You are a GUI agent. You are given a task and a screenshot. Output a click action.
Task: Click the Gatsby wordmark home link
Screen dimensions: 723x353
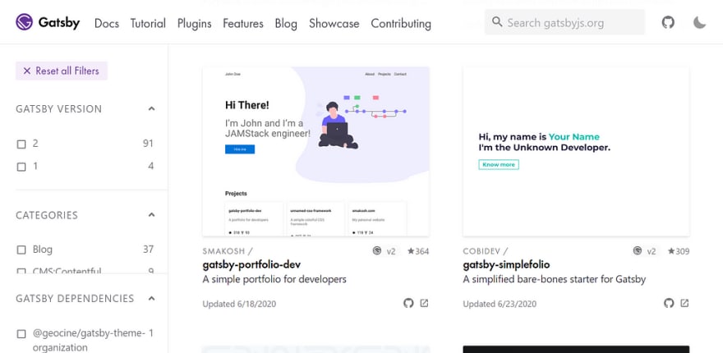[x=59, y=23]
